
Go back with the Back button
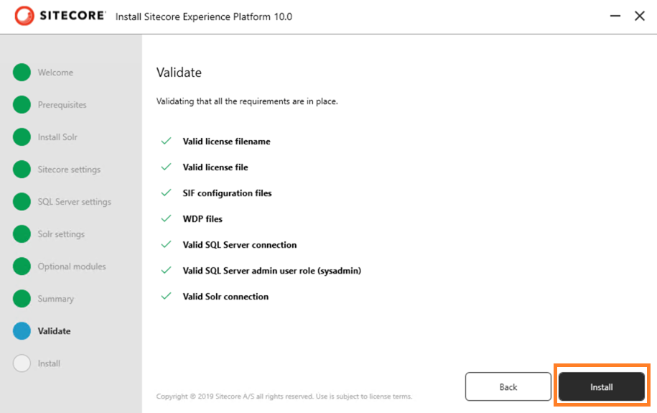pos(508,386)
